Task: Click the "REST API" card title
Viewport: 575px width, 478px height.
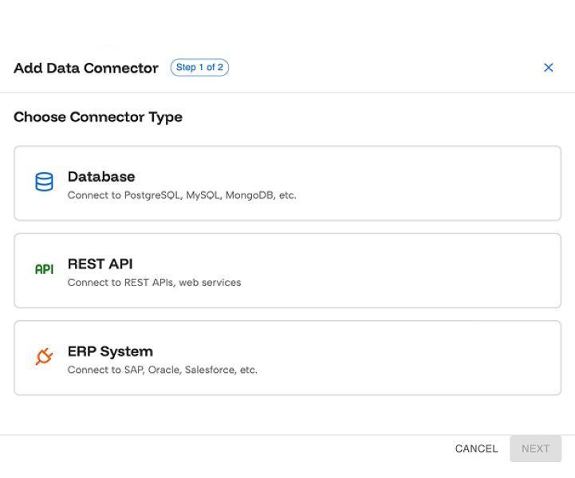Action: click(x=100, y=264)
